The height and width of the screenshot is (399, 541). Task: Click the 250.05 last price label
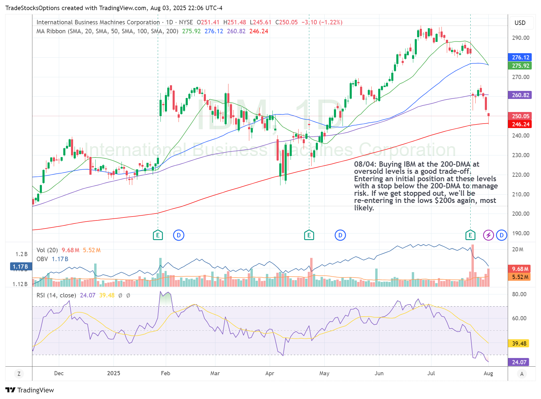coord(520,116)
